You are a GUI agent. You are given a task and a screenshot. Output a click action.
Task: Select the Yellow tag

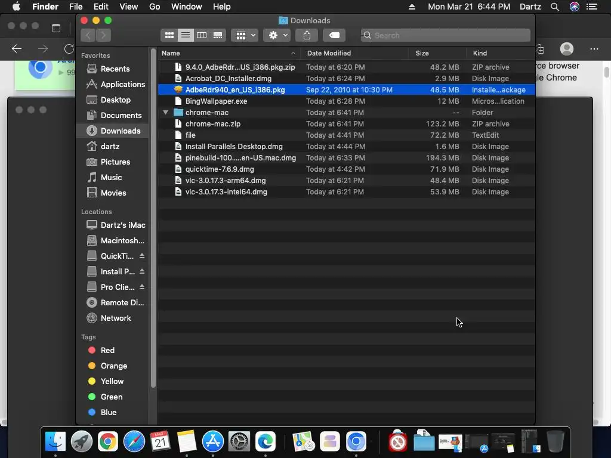112,382
